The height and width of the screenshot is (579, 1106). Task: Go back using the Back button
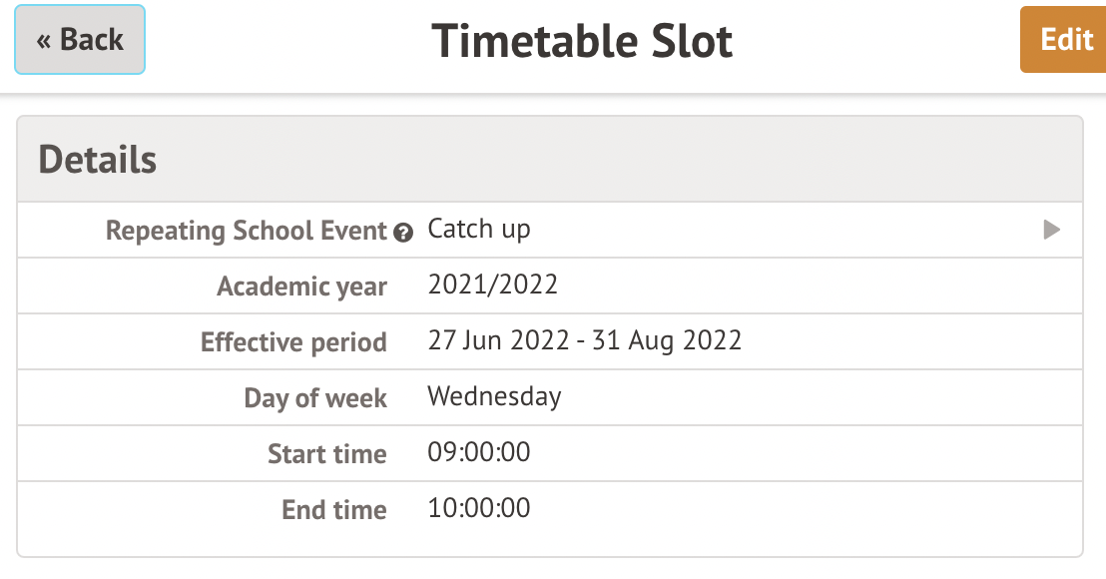[x=80, y=40]
